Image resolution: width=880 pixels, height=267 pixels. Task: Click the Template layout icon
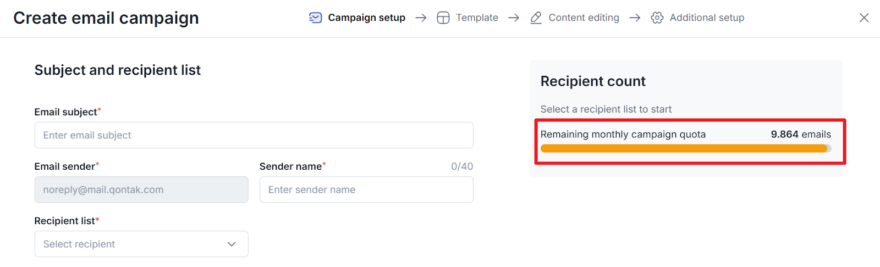click(x=443, y=18)
